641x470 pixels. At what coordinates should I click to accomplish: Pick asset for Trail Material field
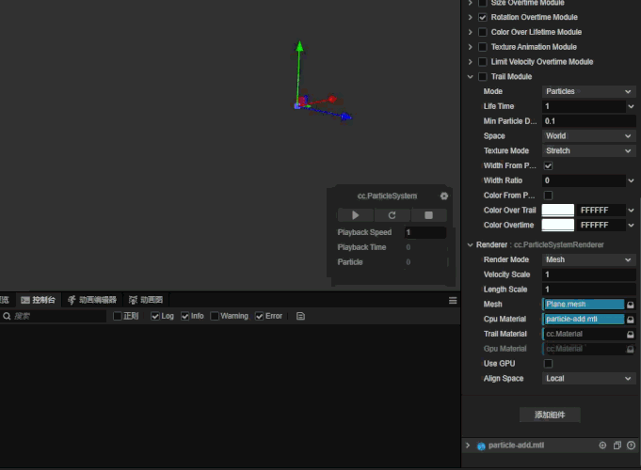pos(631,335)
